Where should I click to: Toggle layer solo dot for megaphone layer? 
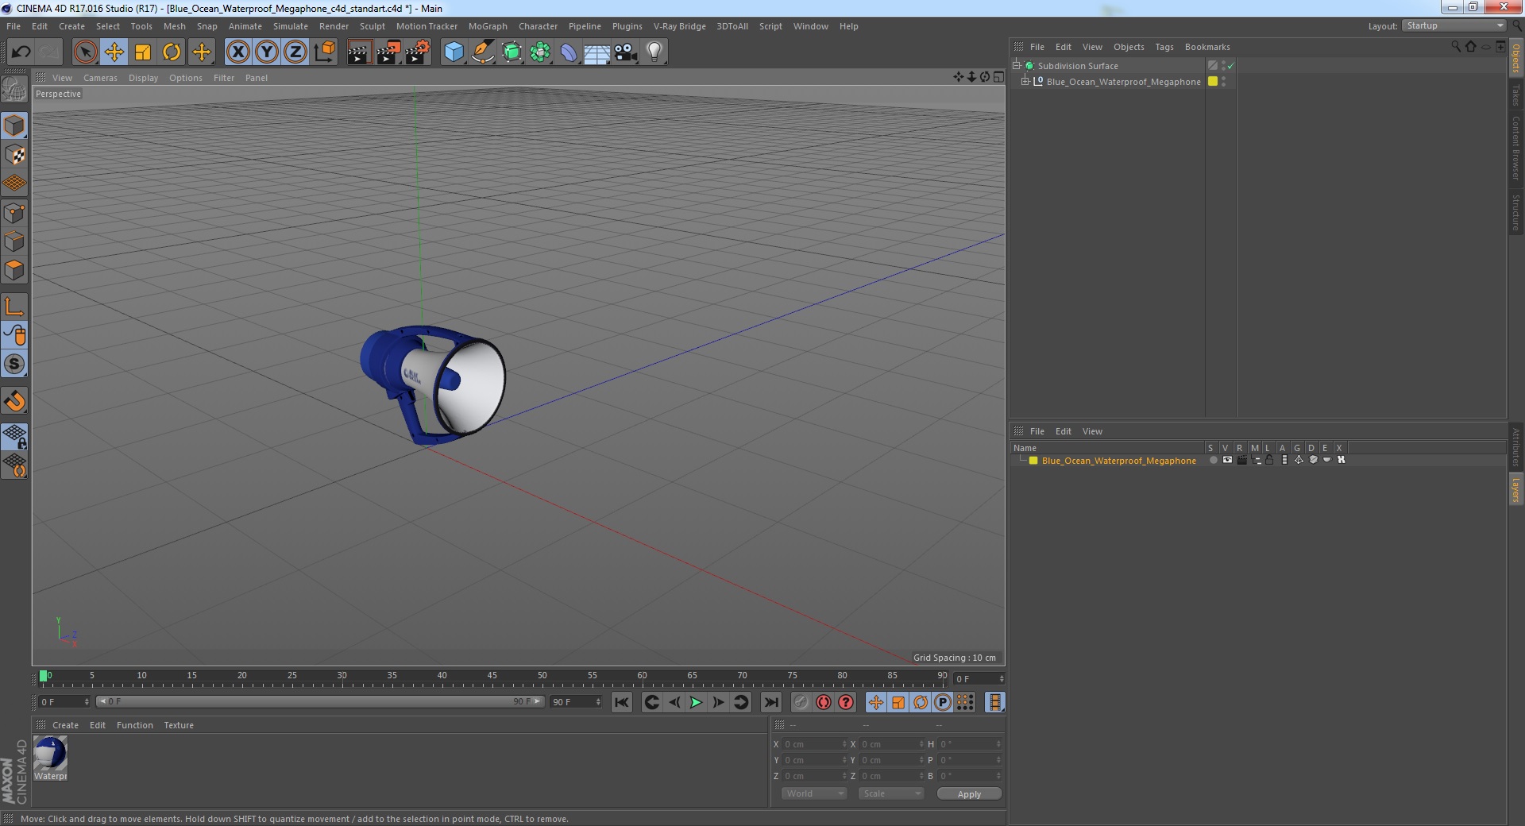click(1213, 460)
